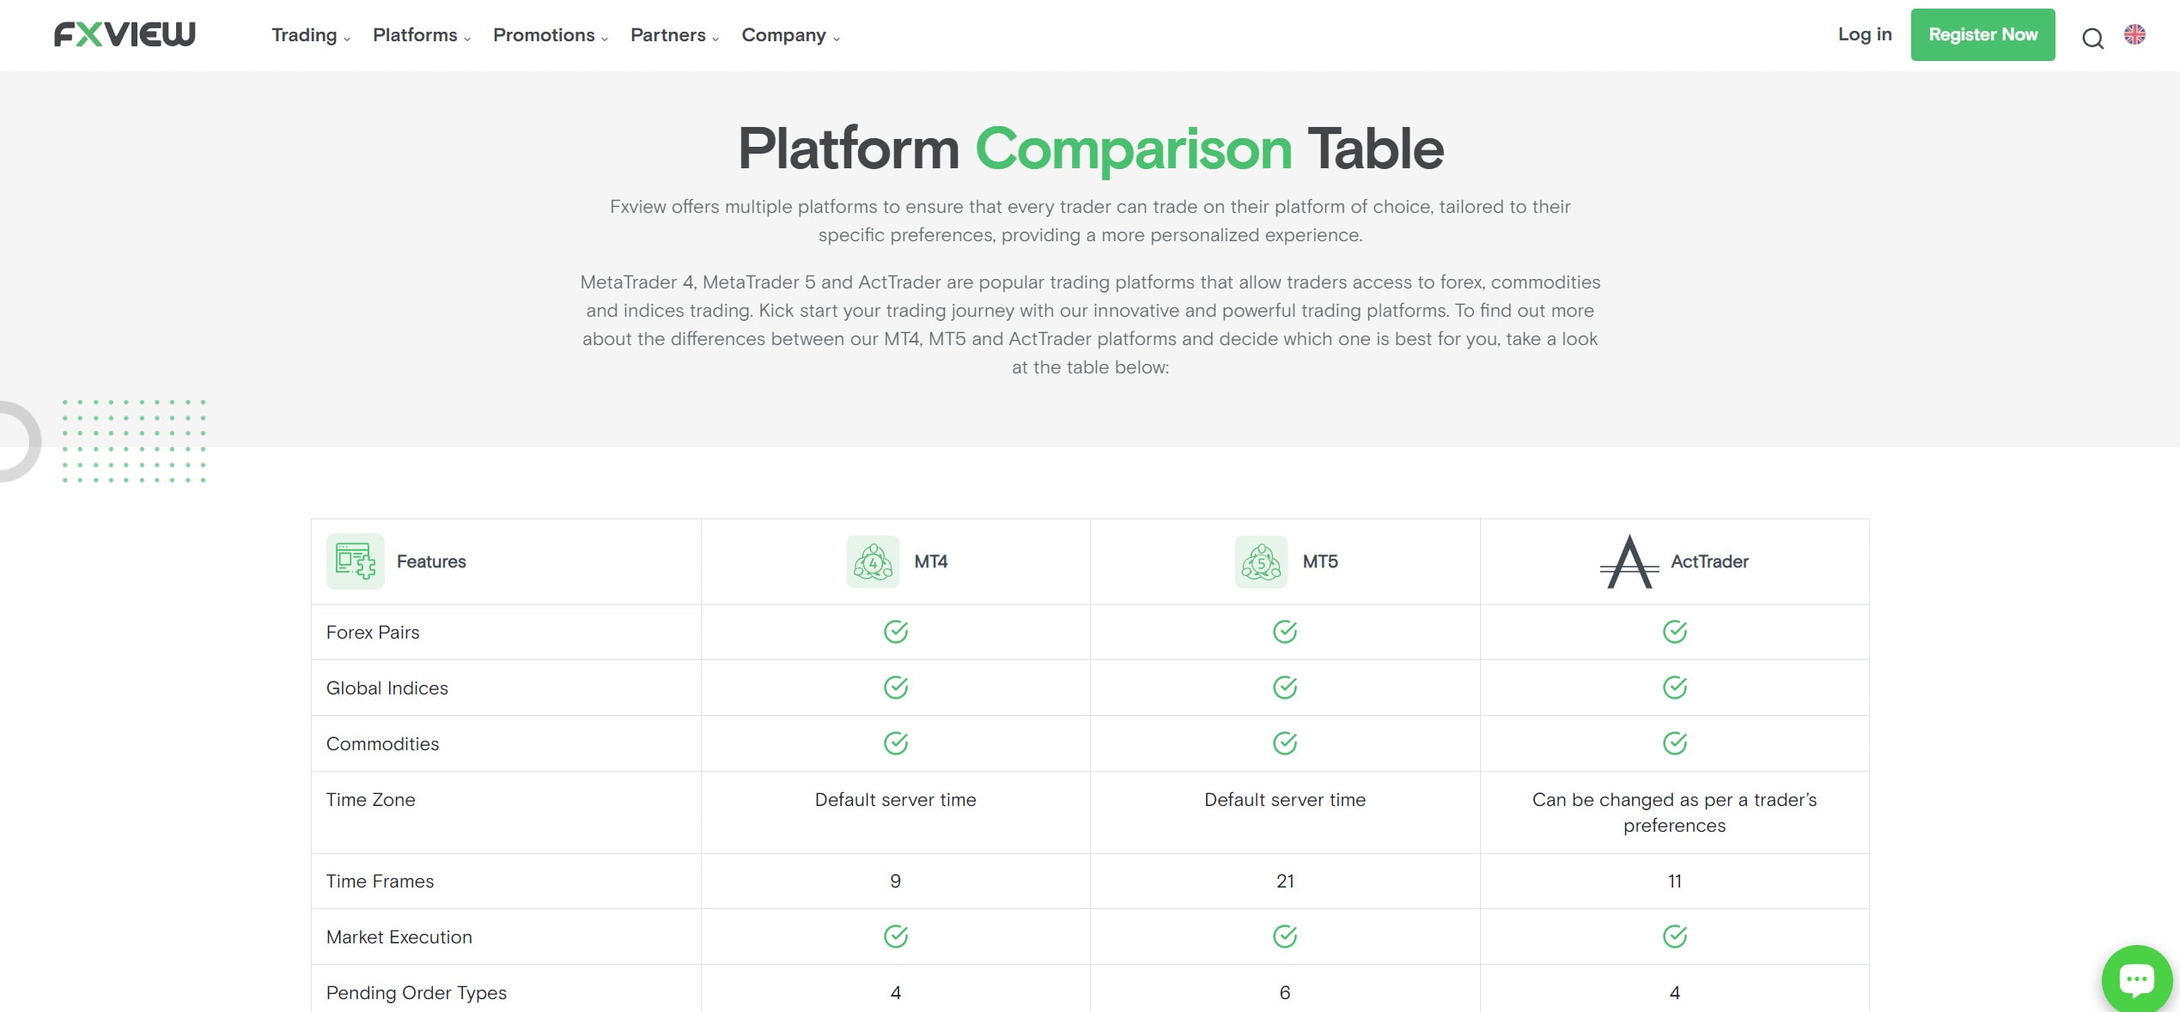Click the Time Frames row label
This screenshot has width=2180, height=1012.
tap(380, 882)
